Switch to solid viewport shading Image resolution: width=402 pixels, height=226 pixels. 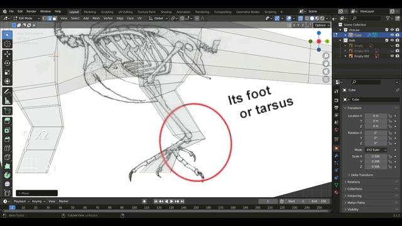312,18
